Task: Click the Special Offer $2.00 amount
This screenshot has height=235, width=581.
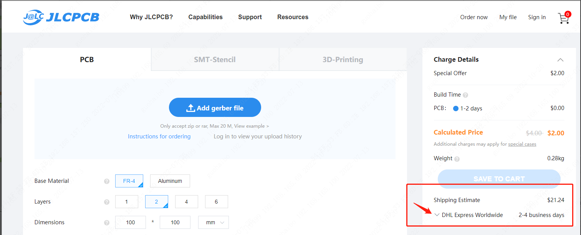Action: (557, 73)
